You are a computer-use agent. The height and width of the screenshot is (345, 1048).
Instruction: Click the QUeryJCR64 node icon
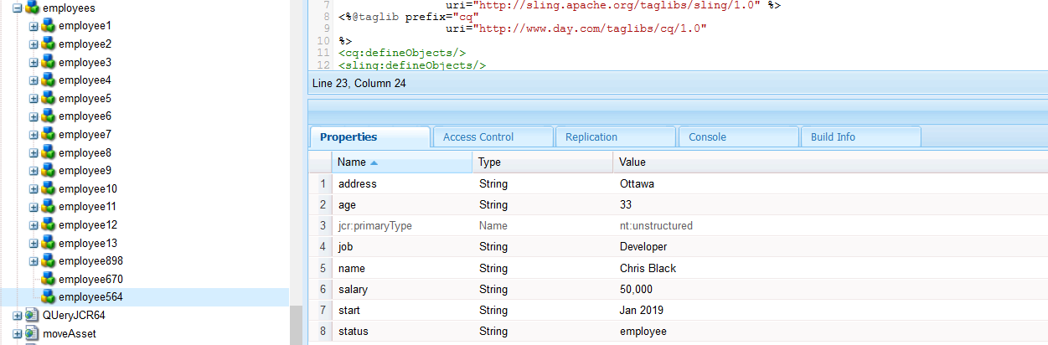[x=32, y=316]
